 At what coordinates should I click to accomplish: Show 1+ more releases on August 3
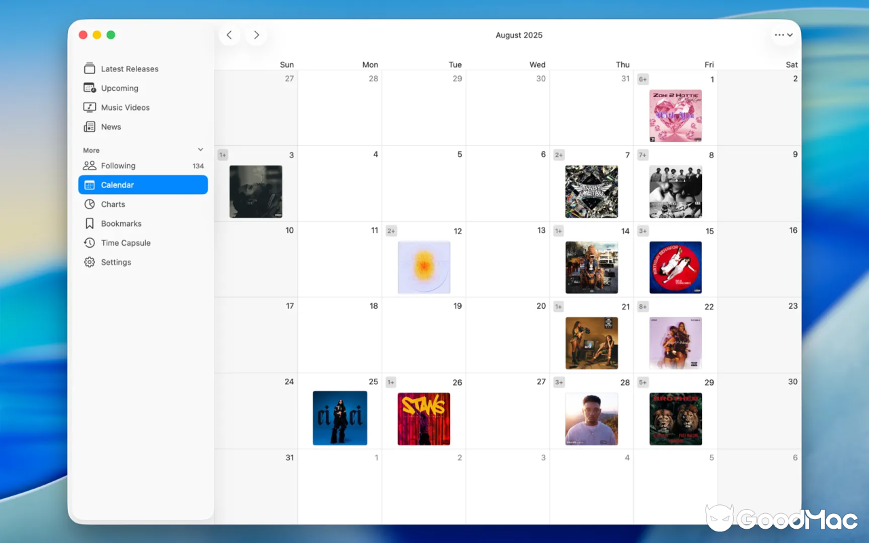pos(223,155)
